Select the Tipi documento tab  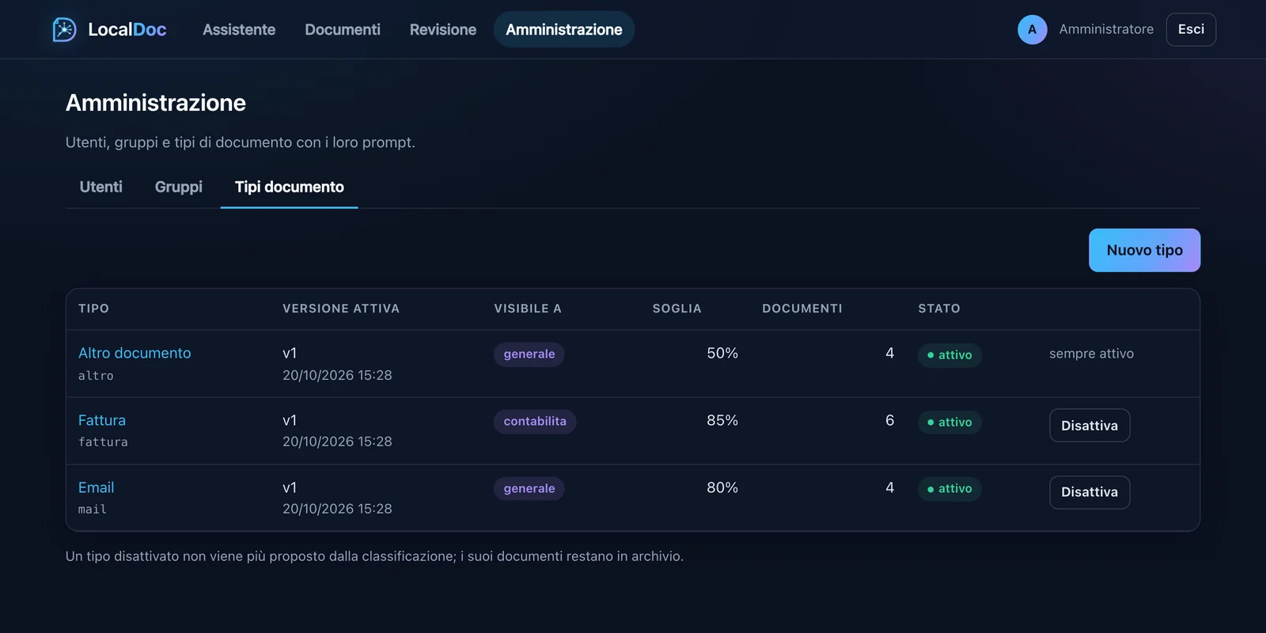(x=290, y=187)
